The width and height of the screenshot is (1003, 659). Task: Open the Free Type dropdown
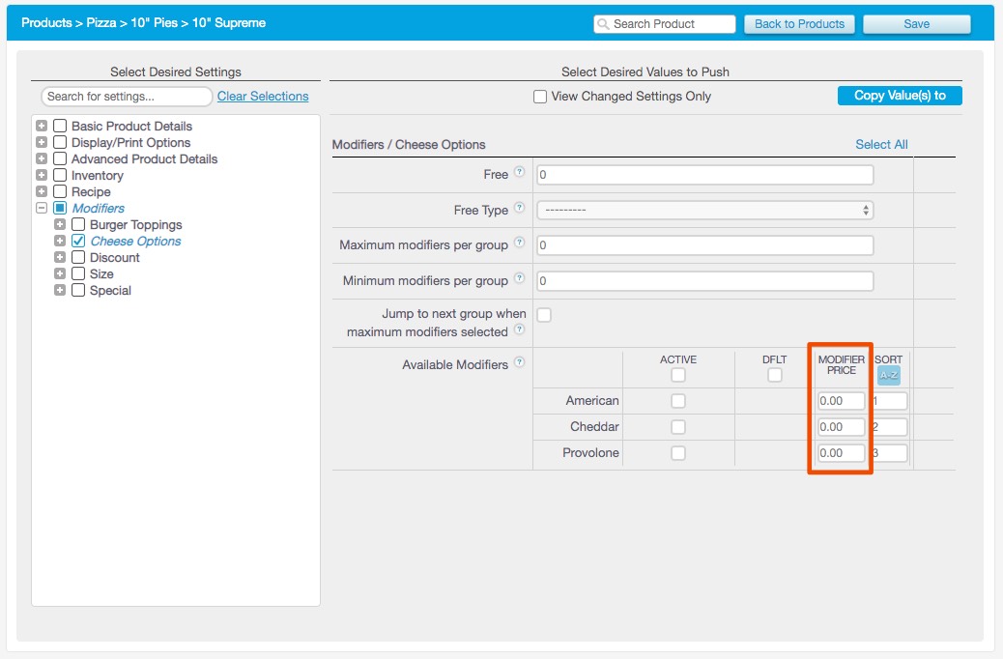point(704,210)
